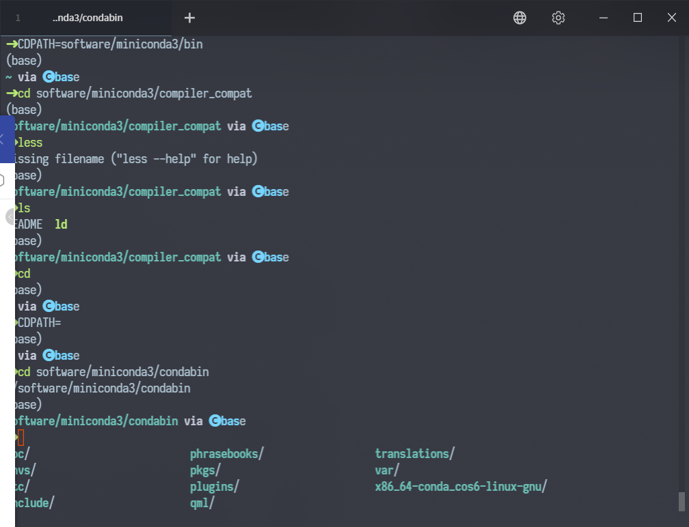Image resolution: width=689 pixels, height=527 pixels.
Task: Click the x86_64-conda_cos6-linux-gnu/ directory entry
Action: 461,486
